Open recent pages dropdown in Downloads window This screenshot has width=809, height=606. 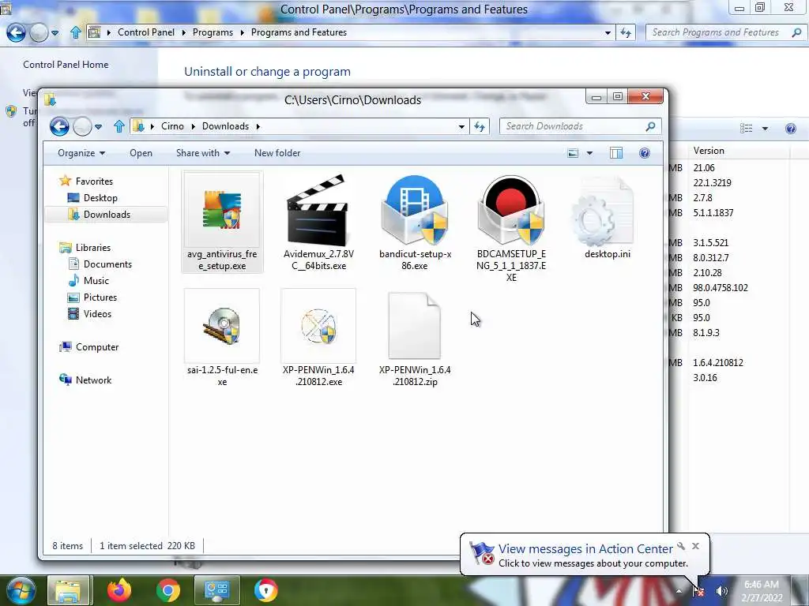click(x=98, y=126)
